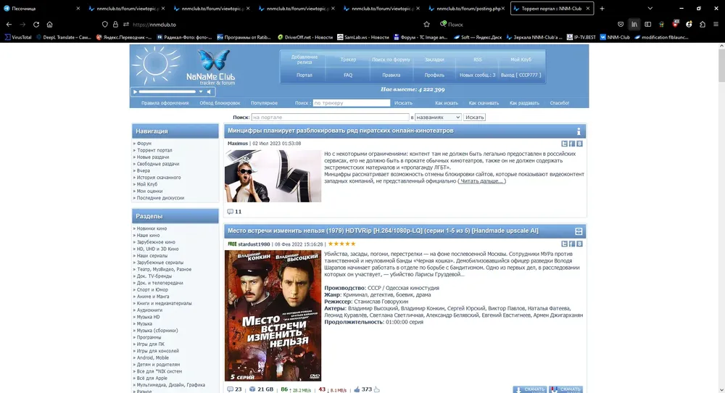
Task: Open the stardust1980 user profile link
Action: point(254,244)
